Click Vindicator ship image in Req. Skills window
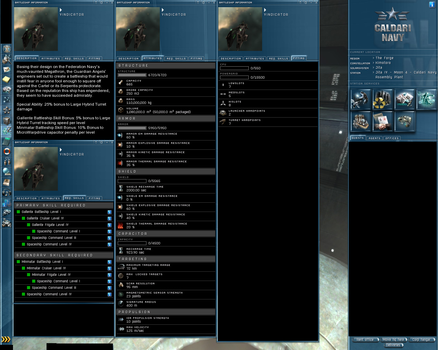 point(36,169)
